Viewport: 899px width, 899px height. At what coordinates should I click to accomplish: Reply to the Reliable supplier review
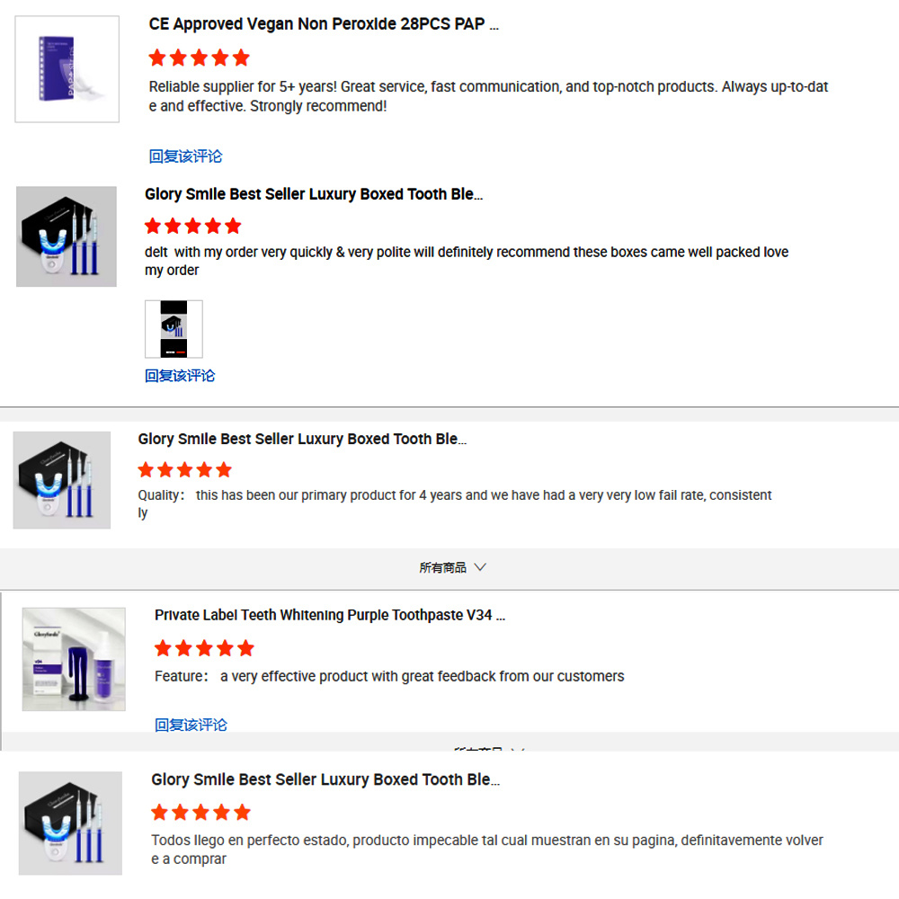185,156
